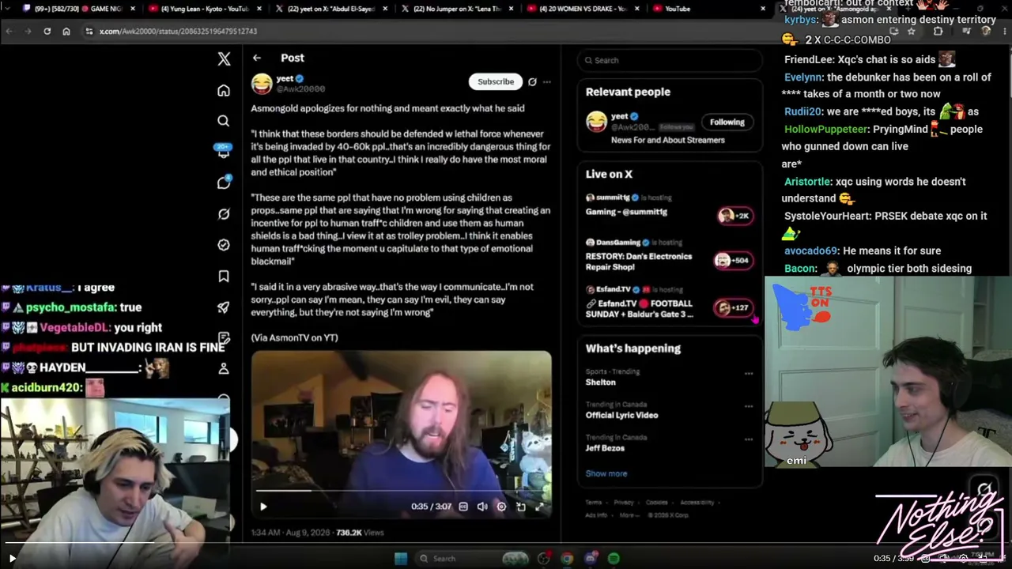Open Chrome from the taskbar
1012x569 pixels.
tap(567, 559)
